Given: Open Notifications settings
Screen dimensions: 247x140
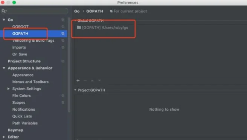Looking at the screenshot, I should tap(24, 109).
